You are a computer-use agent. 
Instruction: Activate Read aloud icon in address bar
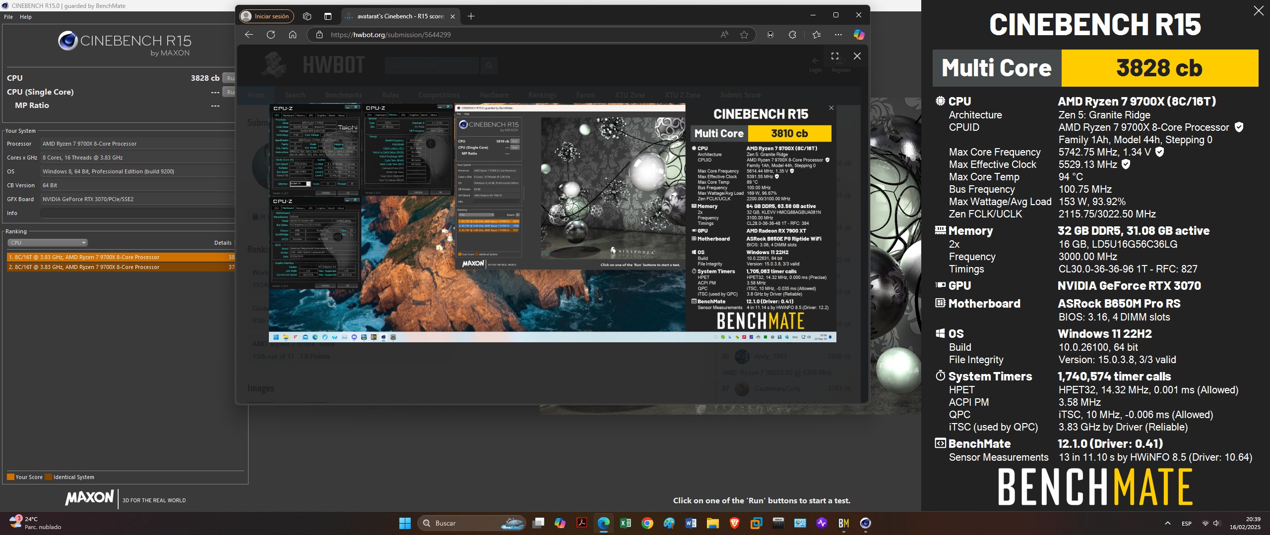(x=725, y=35)
